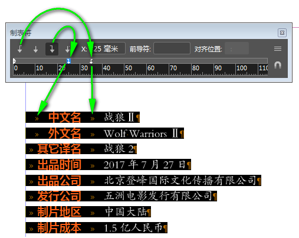Close the Tabs (制表符) panel

click(282, 32)
